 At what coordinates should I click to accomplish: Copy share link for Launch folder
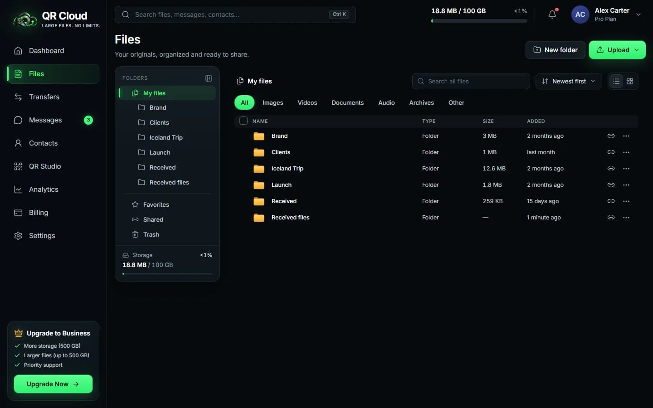[x=611, y=185]
